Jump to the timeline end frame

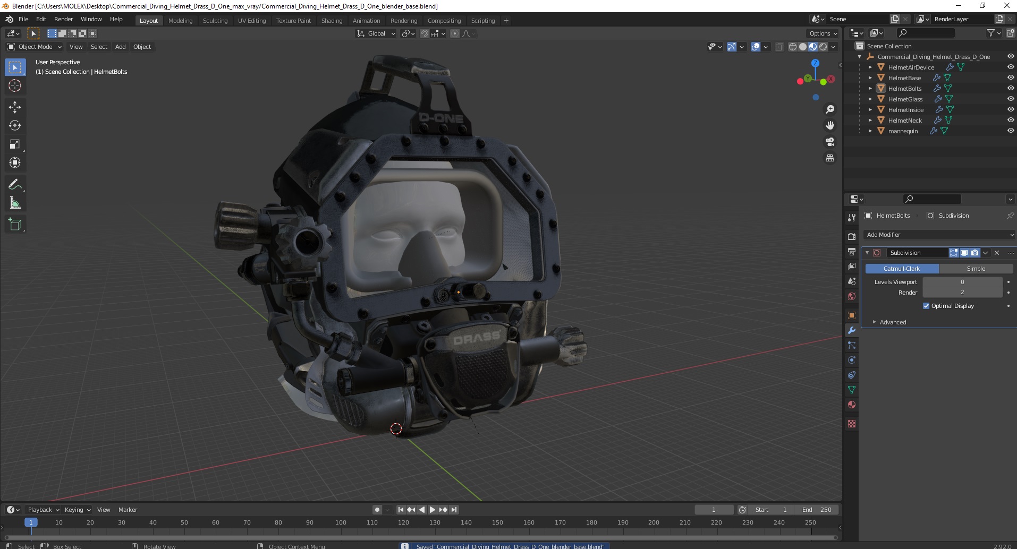[x=454, y=510]
